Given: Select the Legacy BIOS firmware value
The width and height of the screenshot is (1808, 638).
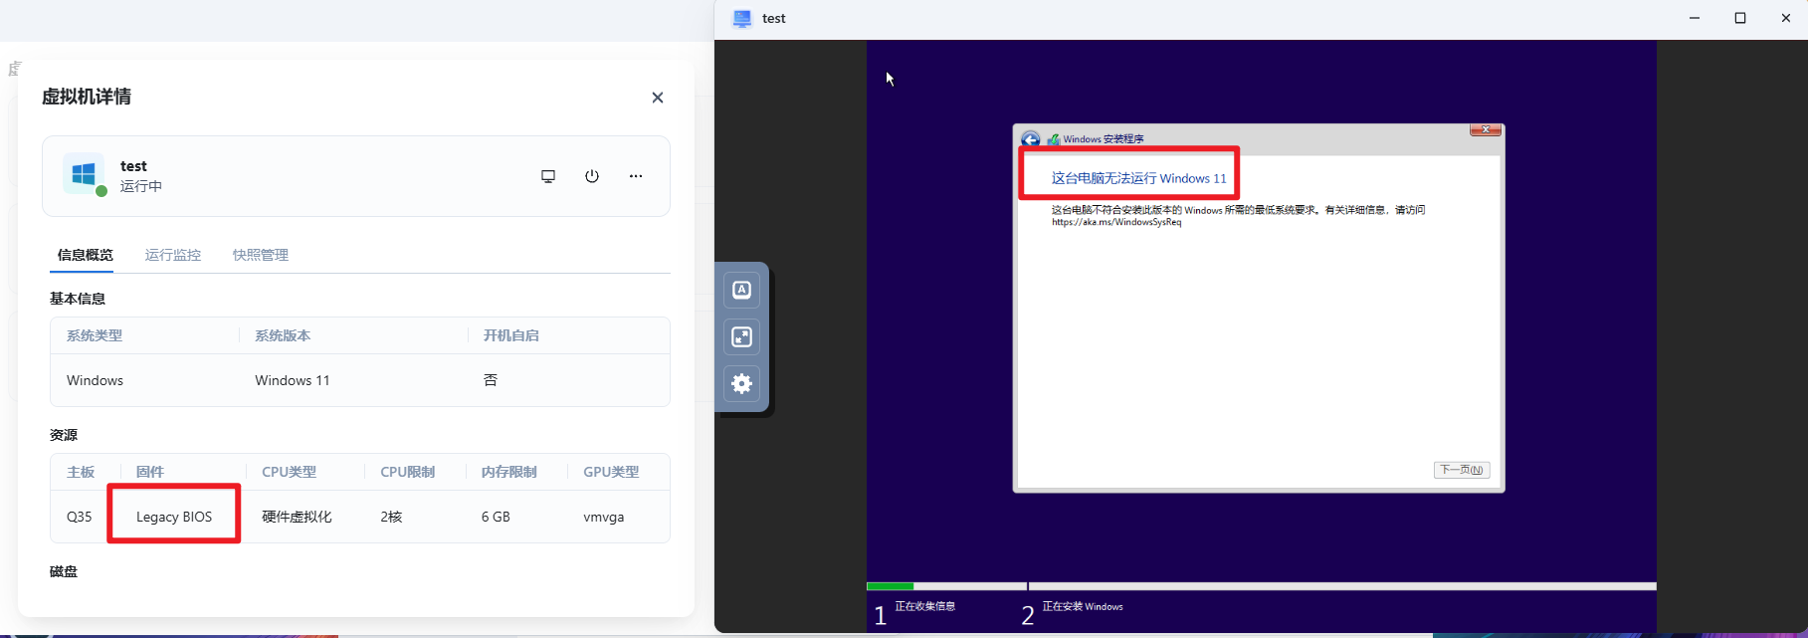Looking at the screenshot, I should click(174, 517).
